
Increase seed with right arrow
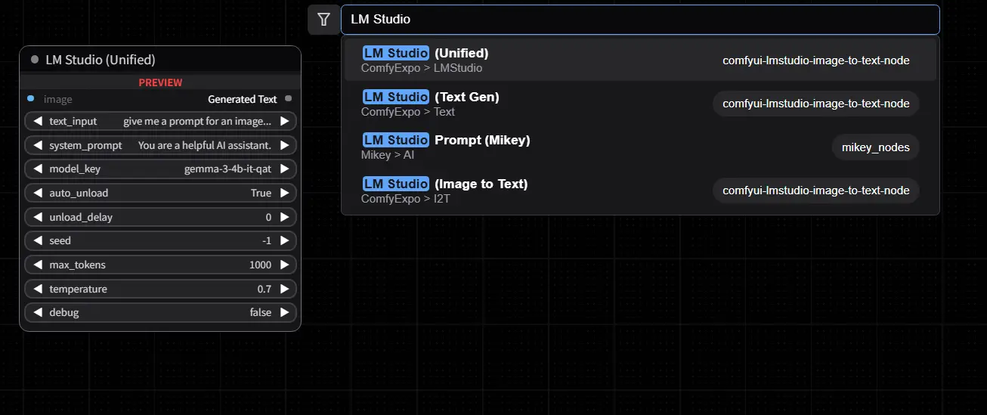click(284, 240)
